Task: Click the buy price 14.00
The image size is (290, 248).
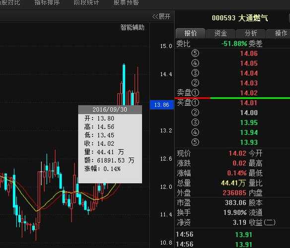Action: coord(249,113)
